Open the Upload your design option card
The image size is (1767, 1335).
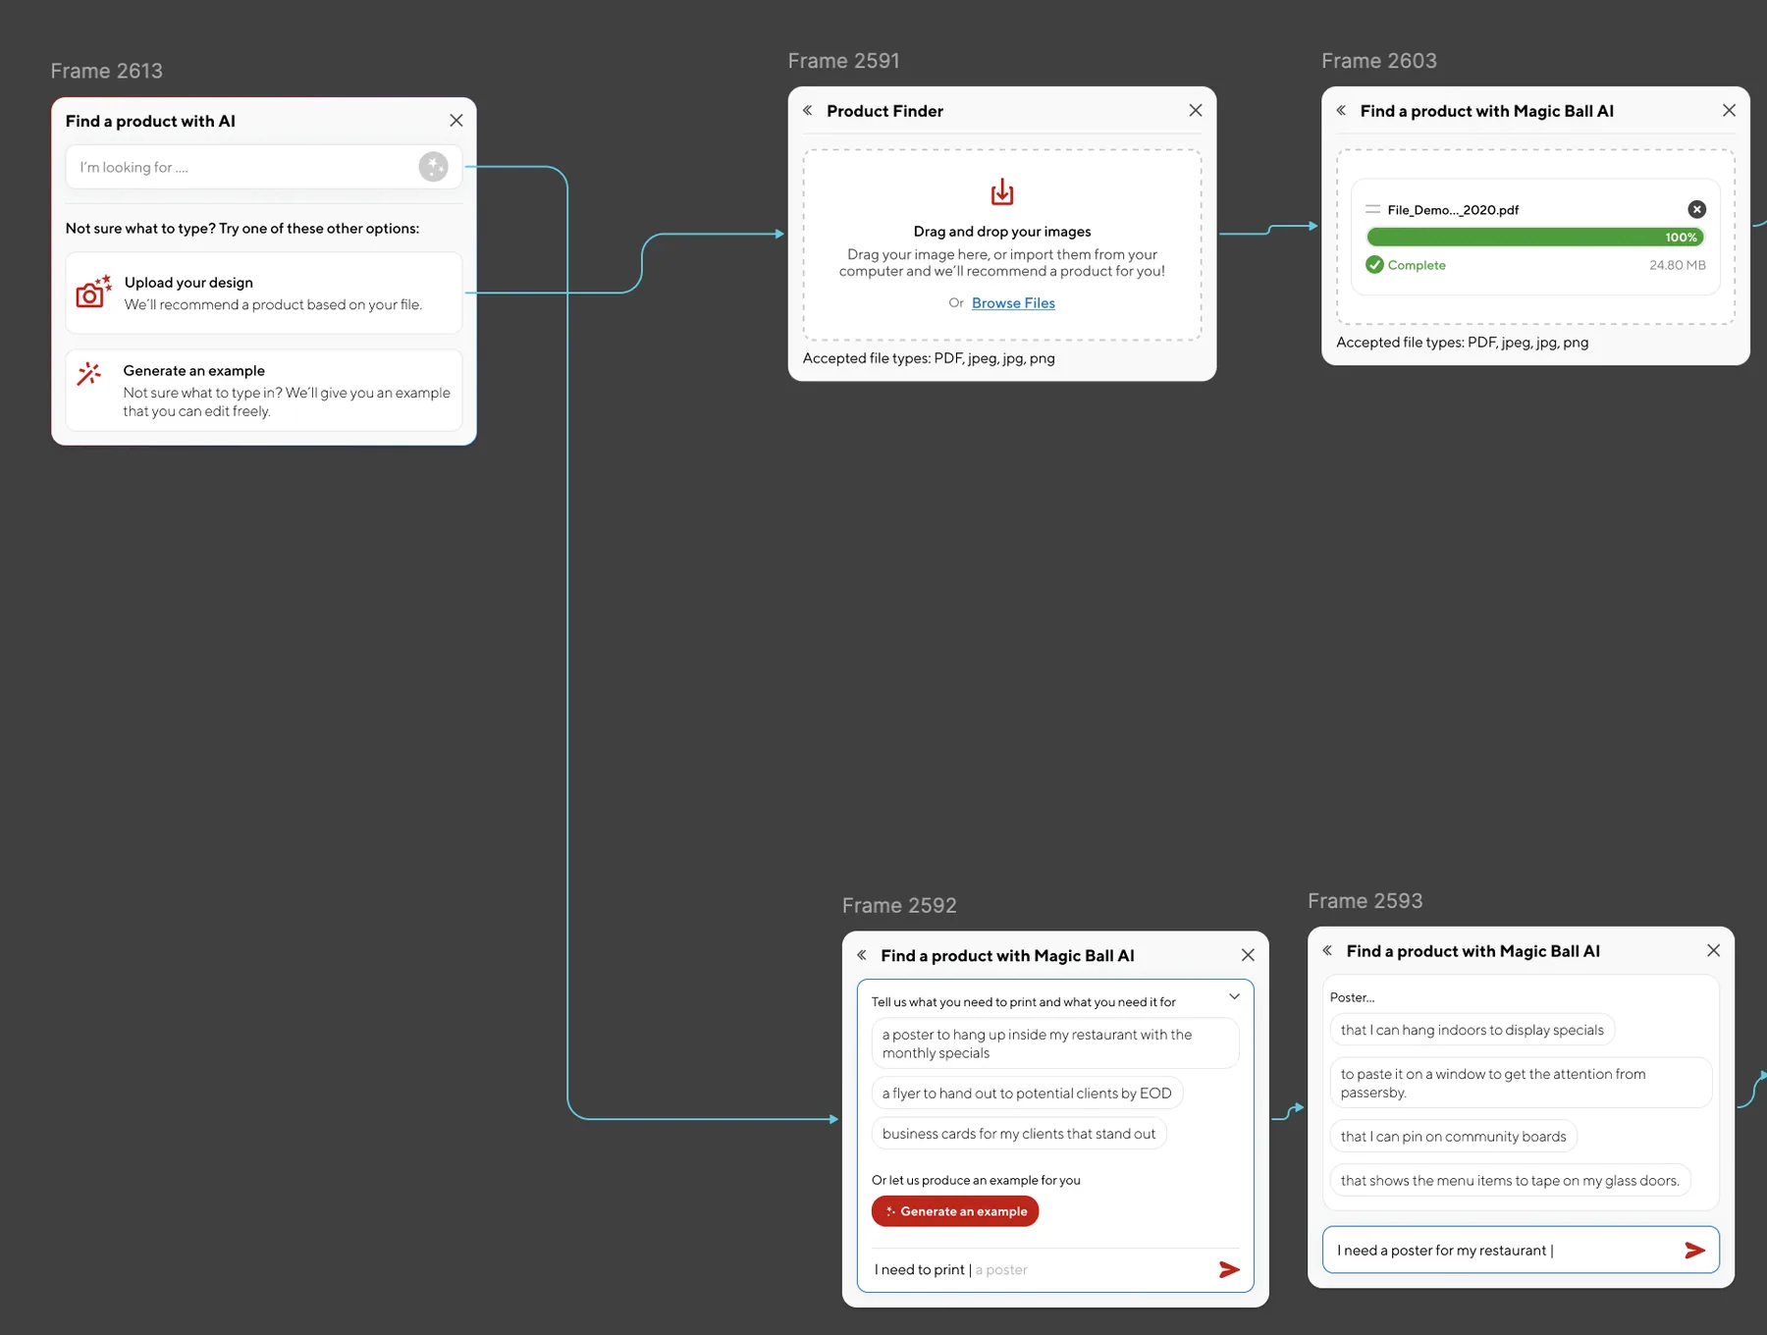264,293
